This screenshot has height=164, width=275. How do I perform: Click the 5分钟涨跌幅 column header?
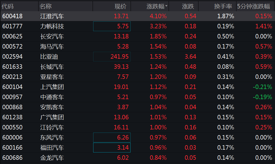pos(254,6)
